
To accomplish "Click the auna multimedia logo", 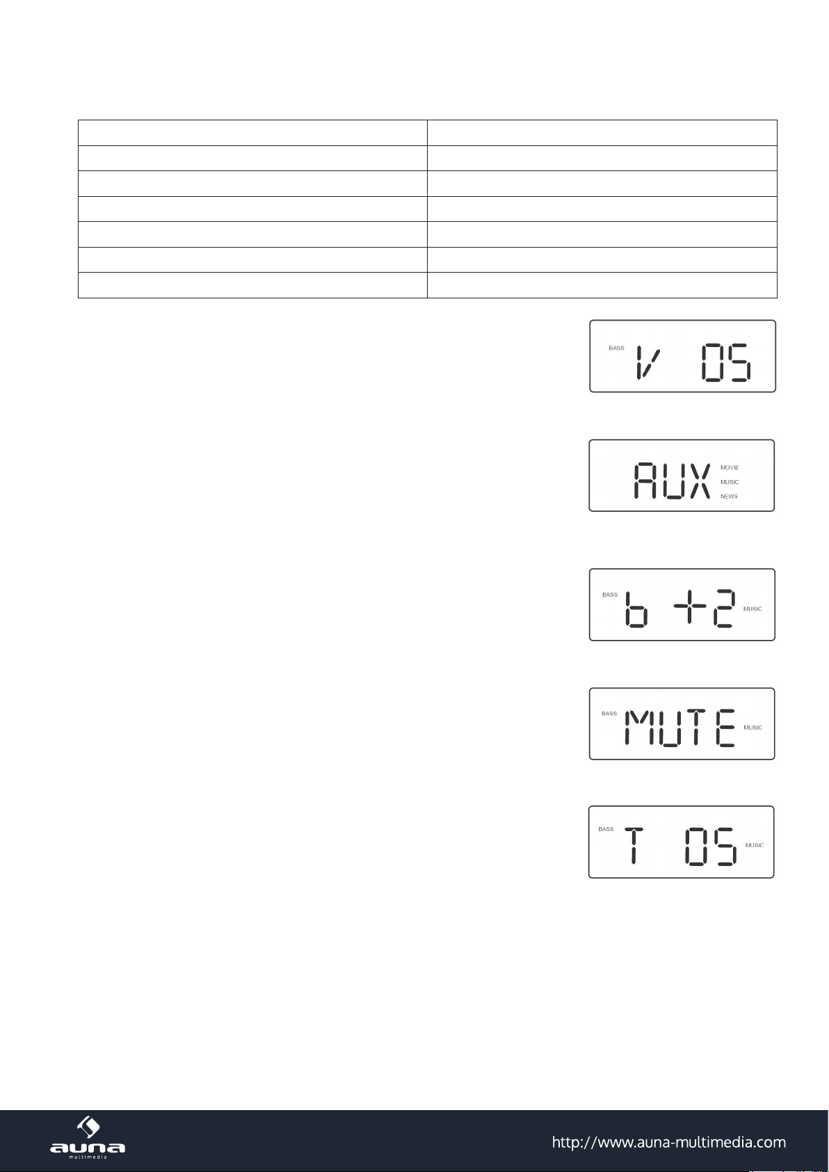I will (88, 1138).
